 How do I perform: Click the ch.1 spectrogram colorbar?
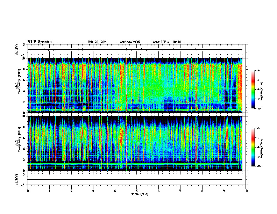(253, 90)
